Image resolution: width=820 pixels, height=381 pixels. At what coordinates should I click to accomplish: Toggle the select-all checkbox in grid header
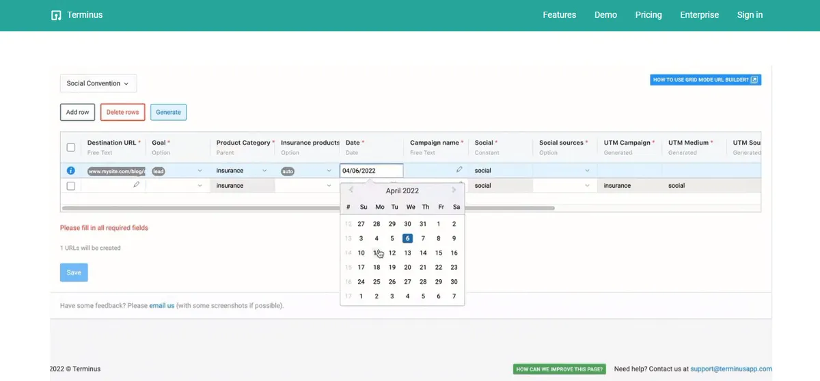click(x=71, y=147)
